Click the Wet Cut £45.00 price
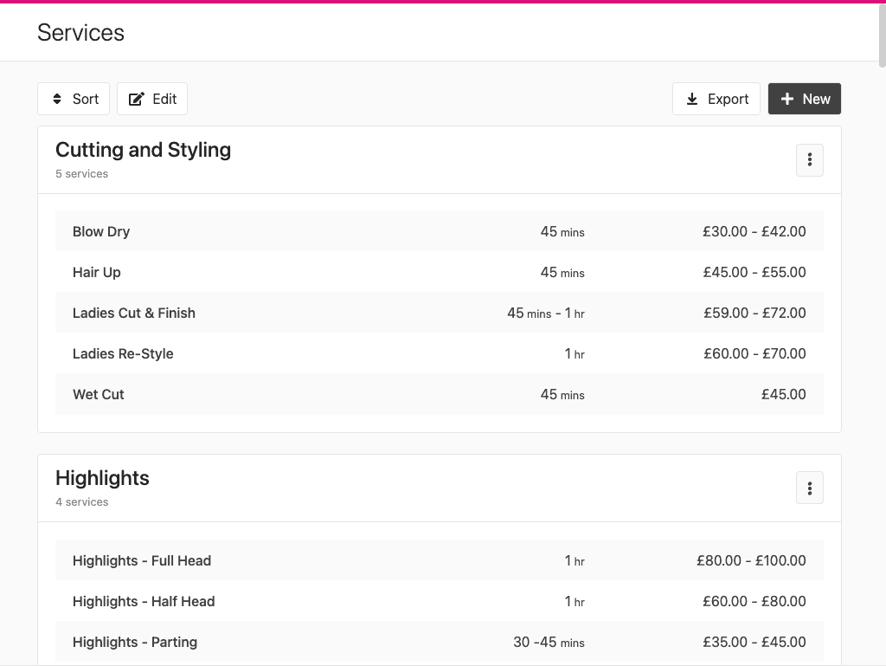Screen dimensions: 886x666 tap(783, 394)
